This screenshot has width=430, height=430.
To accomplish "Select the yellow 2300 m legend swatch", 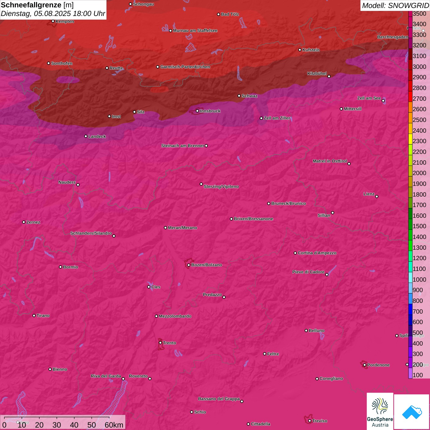I will (x=410, y=139).
